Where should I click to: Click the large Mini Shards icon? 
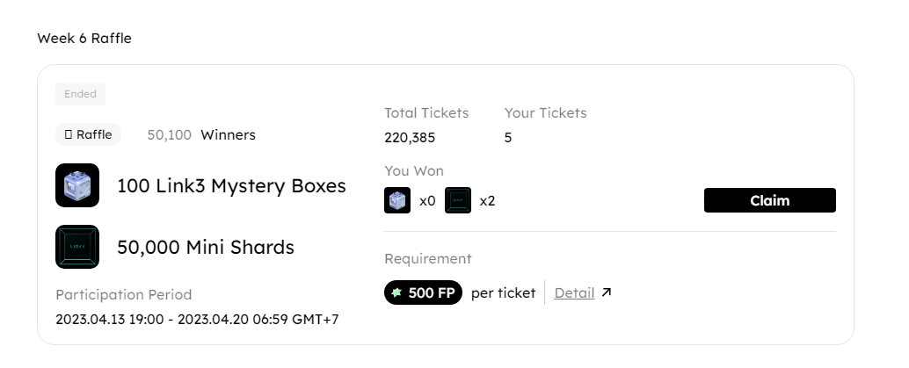(x=77, y=247)
